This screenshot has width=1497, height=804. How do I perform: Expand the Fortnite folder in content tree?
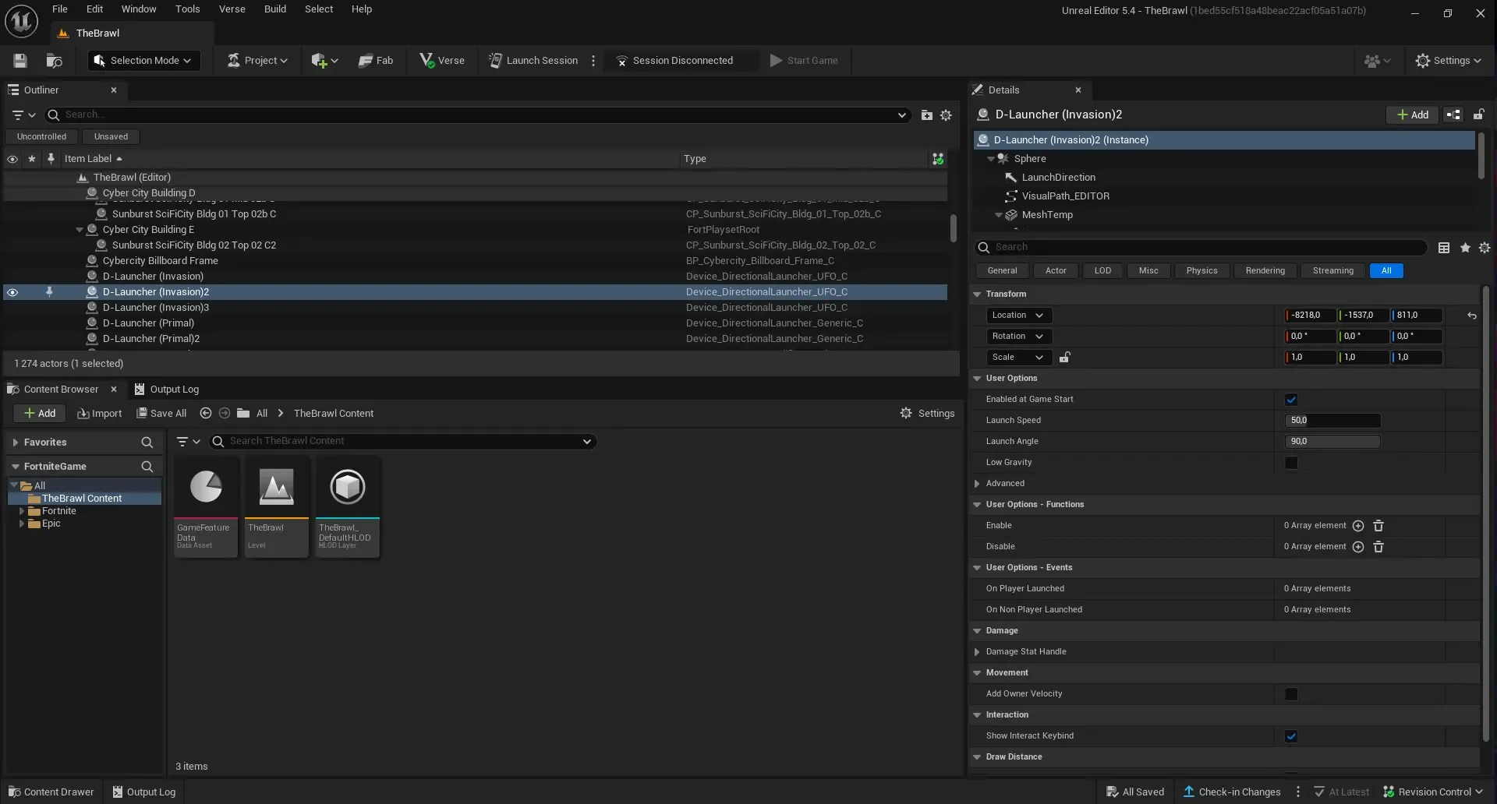22,511
